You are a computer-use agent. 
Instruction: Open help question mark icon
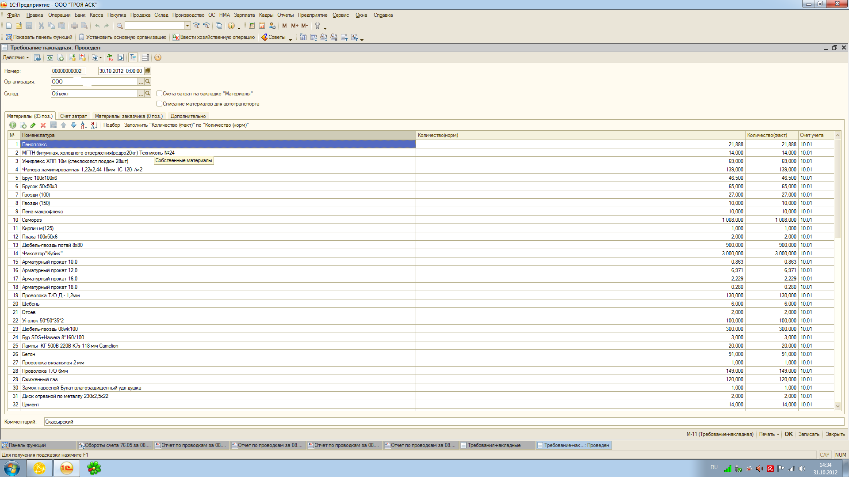point(158,58)
